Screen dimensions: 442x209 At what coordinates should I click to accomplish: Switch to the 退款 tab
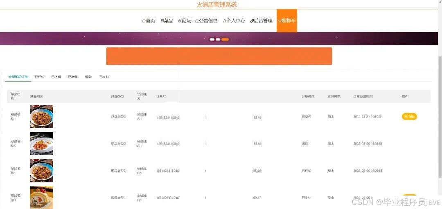tap(88, 77)
